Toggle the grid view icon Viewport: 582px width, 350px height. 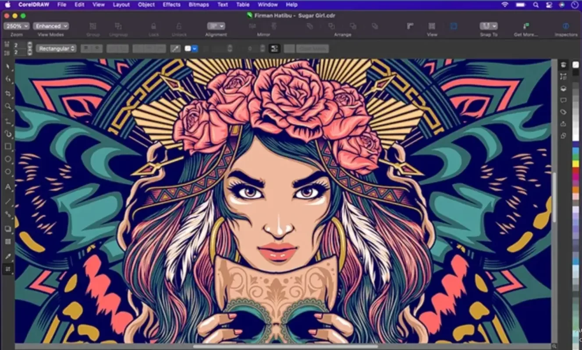pos(432,26)
